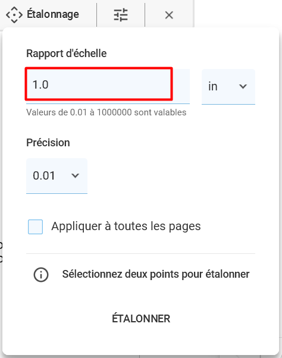This screenshot has width=282, height=358.
Task: Click the chevron arrow next to 0.01
Action: coord(75,175)
